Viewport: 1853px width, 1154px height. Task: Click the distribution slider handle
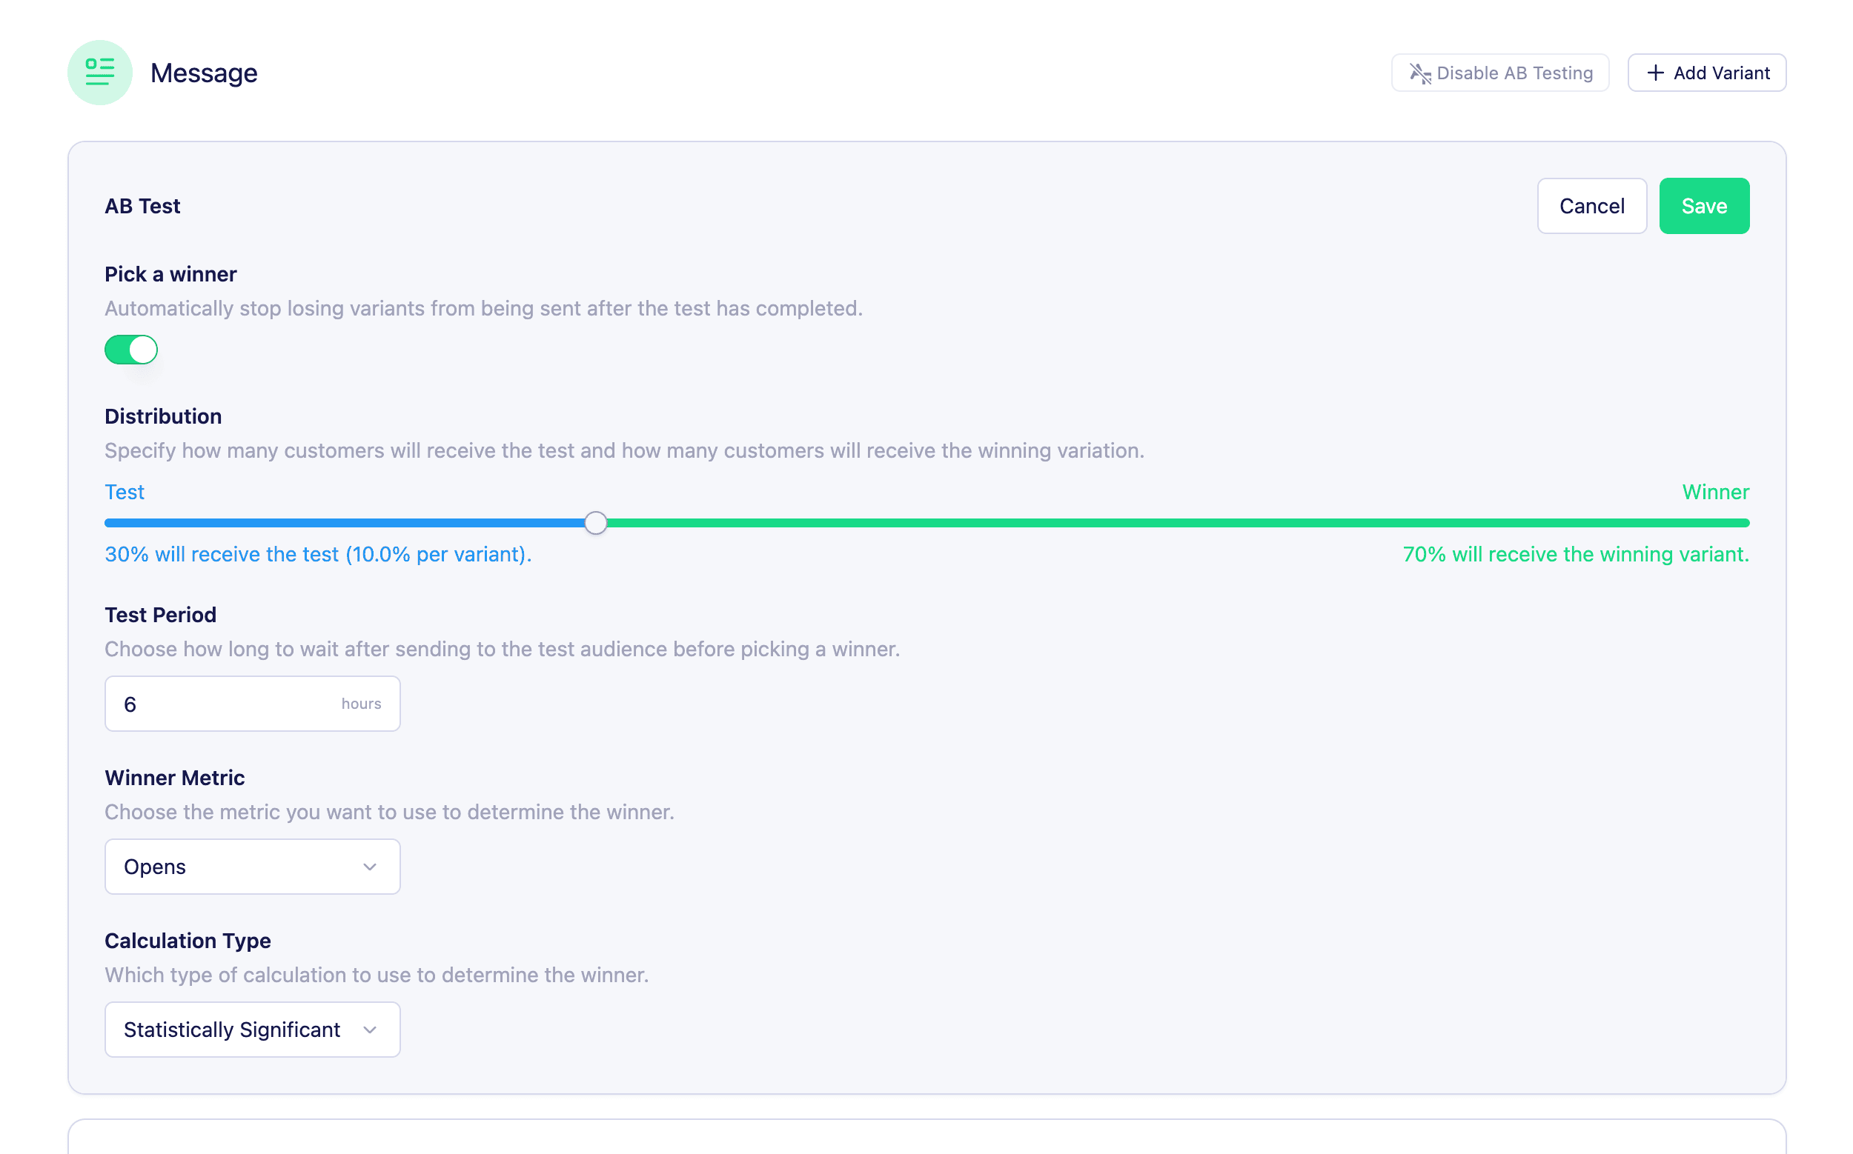click(x=596, y=523)
